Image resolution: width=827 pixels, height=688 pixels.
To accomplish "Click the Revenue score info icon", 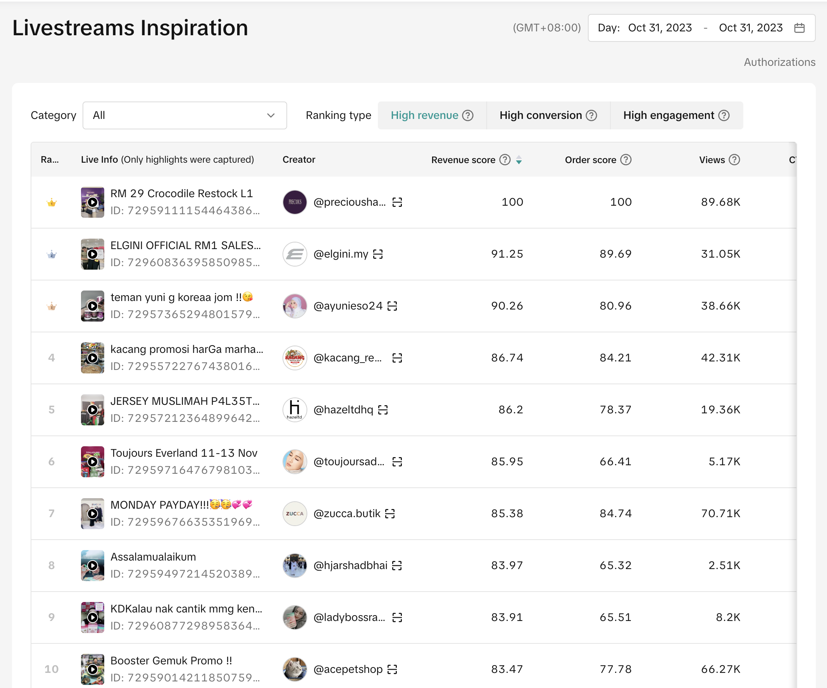I will tap(505, 160).
